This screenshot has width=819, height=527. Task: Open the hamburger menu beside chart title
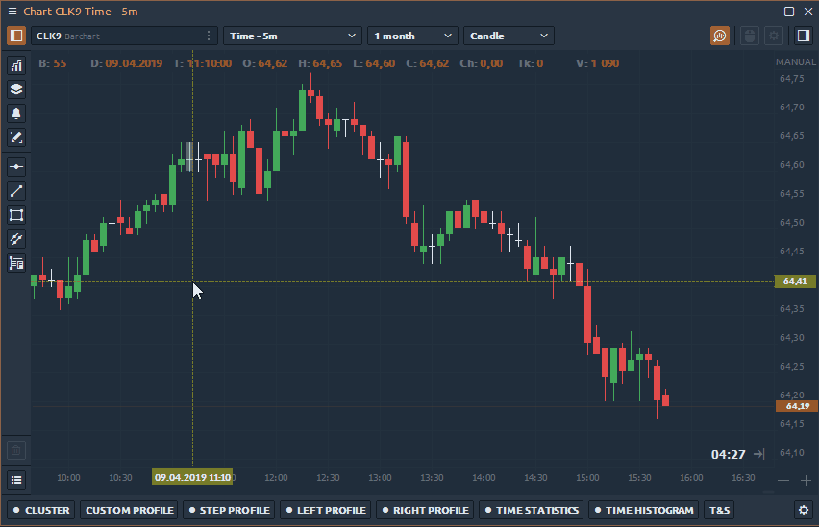[12, 11]
